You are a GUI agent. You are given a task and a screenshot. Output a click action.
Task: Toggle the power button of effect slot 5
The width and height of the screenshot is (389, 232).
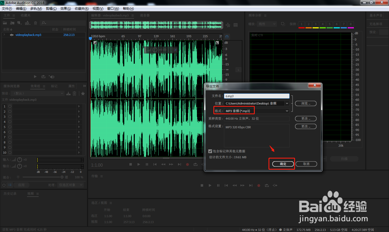(x=10, y=127)
